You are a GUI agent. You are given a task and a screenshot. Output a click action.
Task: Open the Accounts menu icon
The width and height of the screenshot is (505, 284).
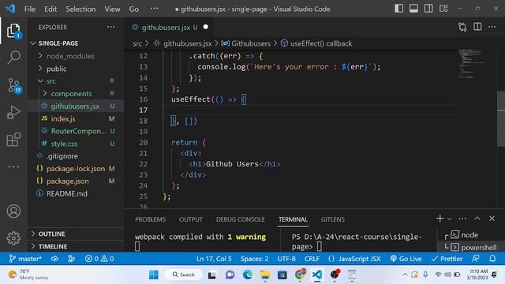click(x=13, y=211)
